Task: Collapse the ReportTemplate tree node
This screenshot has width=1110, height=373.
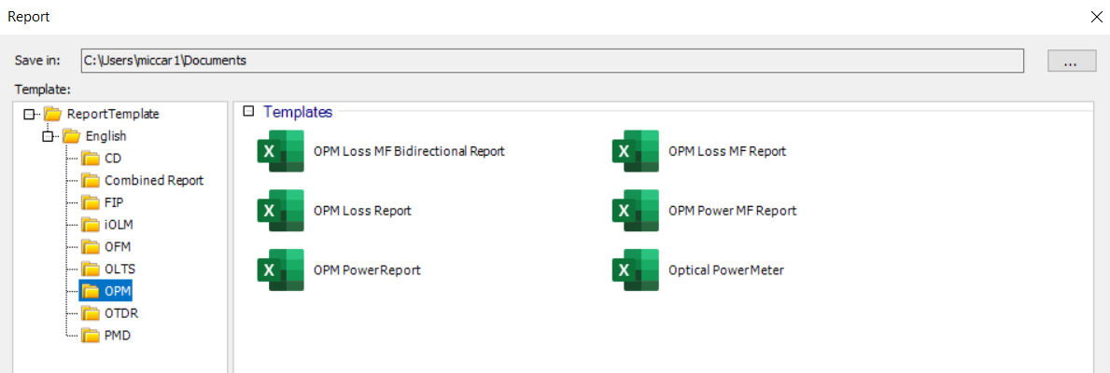Action: pos(30,114)
